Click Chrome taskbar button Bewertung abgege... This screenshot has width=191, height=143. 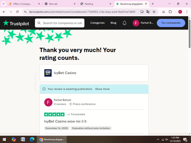[52, 140]
